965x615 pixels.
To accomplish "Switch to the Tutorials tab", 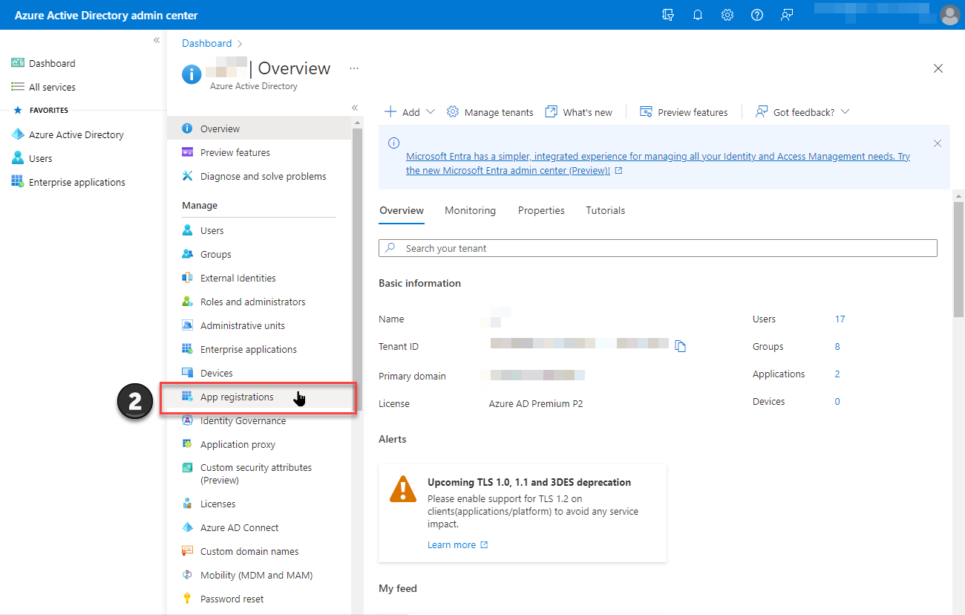I will tap(606, 211).
